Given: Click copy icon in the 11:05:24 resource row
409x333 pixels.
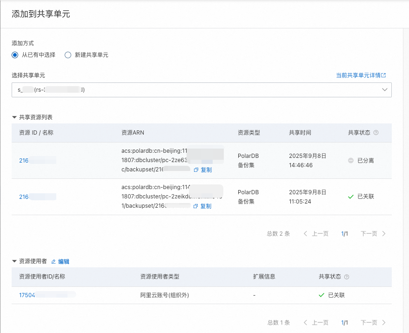Looking at the screenshot, I should pos(195,206).
